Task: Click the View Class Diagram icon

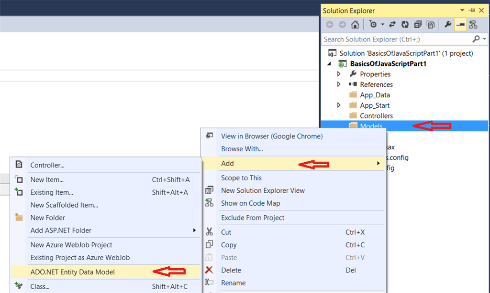Action: coord(473,24)
